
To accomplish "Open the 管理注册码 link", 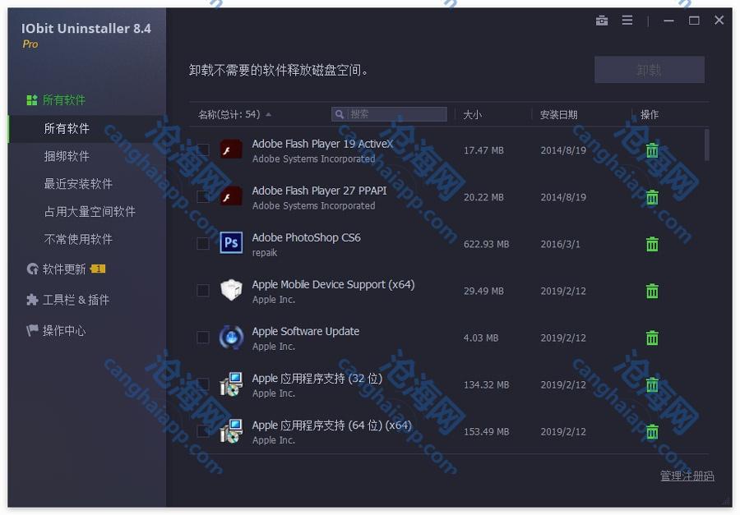I will pos(687,476).
